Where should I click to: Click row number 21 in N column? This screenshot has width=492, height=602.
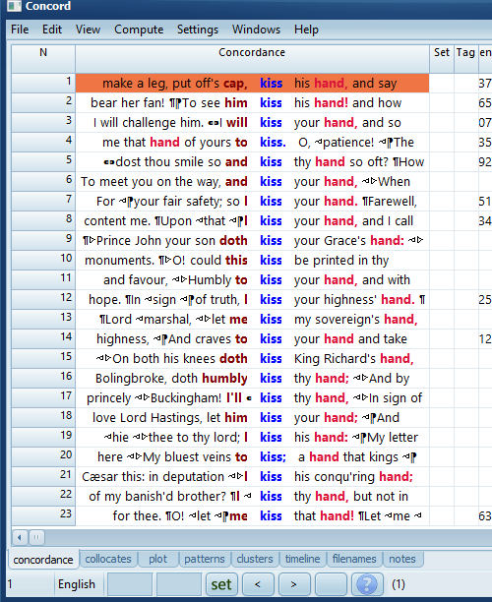point(43,475)
